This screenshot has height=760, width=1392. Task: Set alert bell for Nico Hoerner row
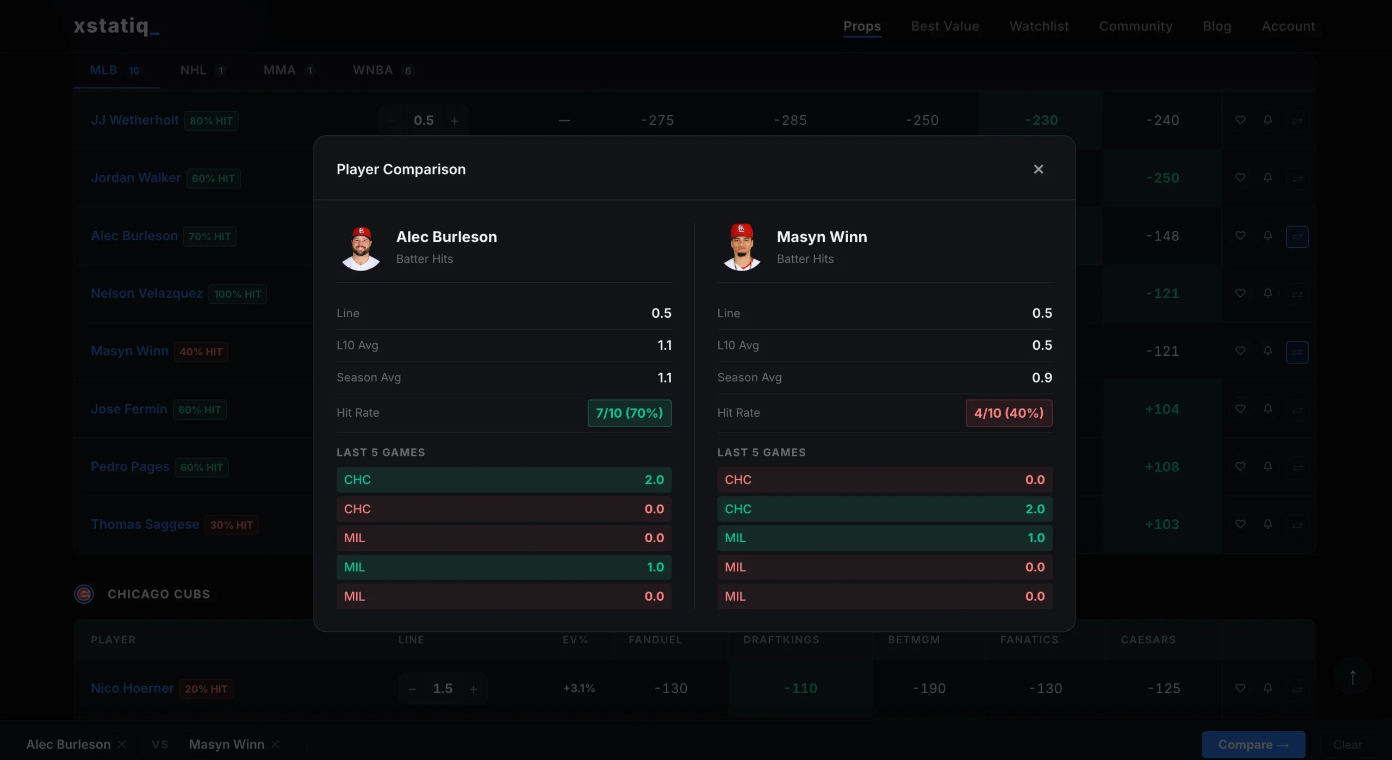pos(1267,688)
